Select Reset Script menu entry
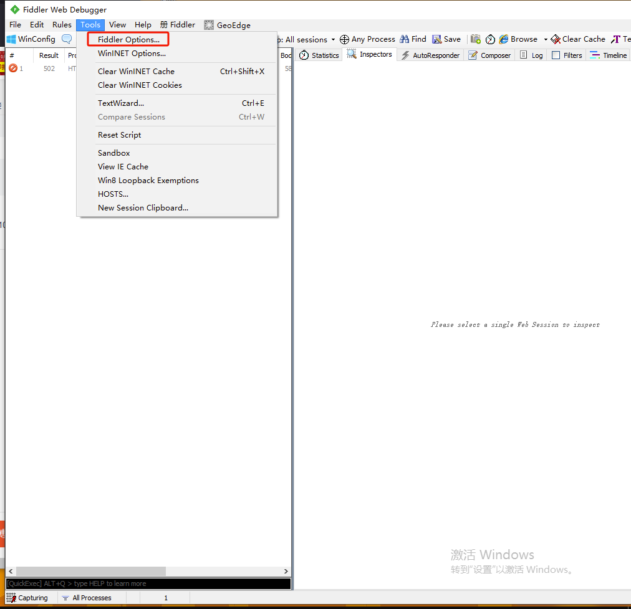Image resolution: width=631 pixels, height=609 pixels. [x=119, y=135]
